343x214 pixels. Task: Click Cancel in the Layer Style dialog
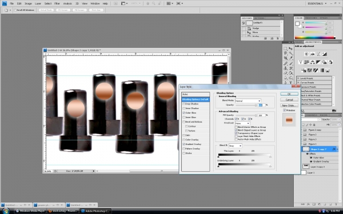[289, 99]
